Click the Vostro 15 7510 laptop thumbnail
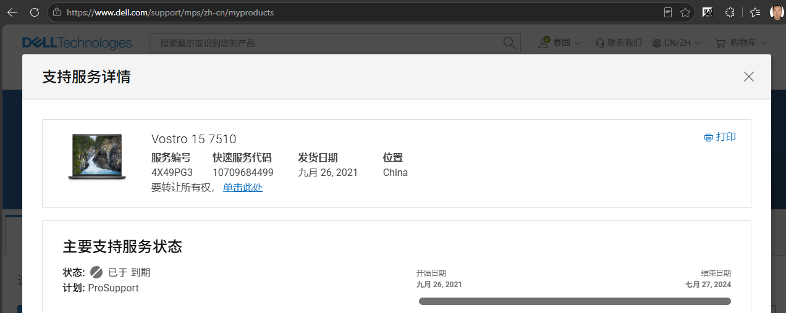The height and width of the screenshot is (313, 786). (x=97, y=157)
